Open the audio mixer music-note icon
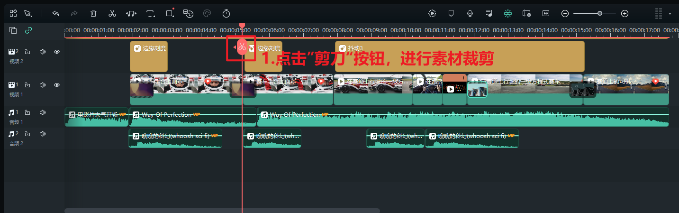The height and width of the screenshot is (213, 679). [x=489, y=13]
